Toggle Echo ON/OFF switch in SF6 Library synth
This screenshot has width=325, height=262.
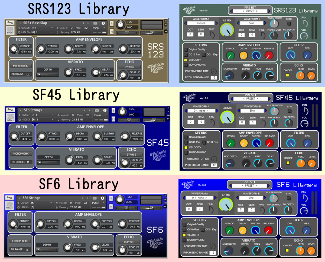click(287, 250)
